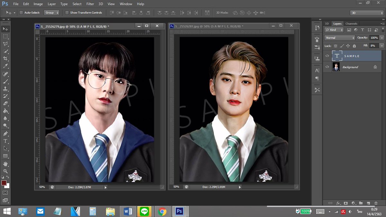Enable the Auto-Select checkbox

coord(21,13)
